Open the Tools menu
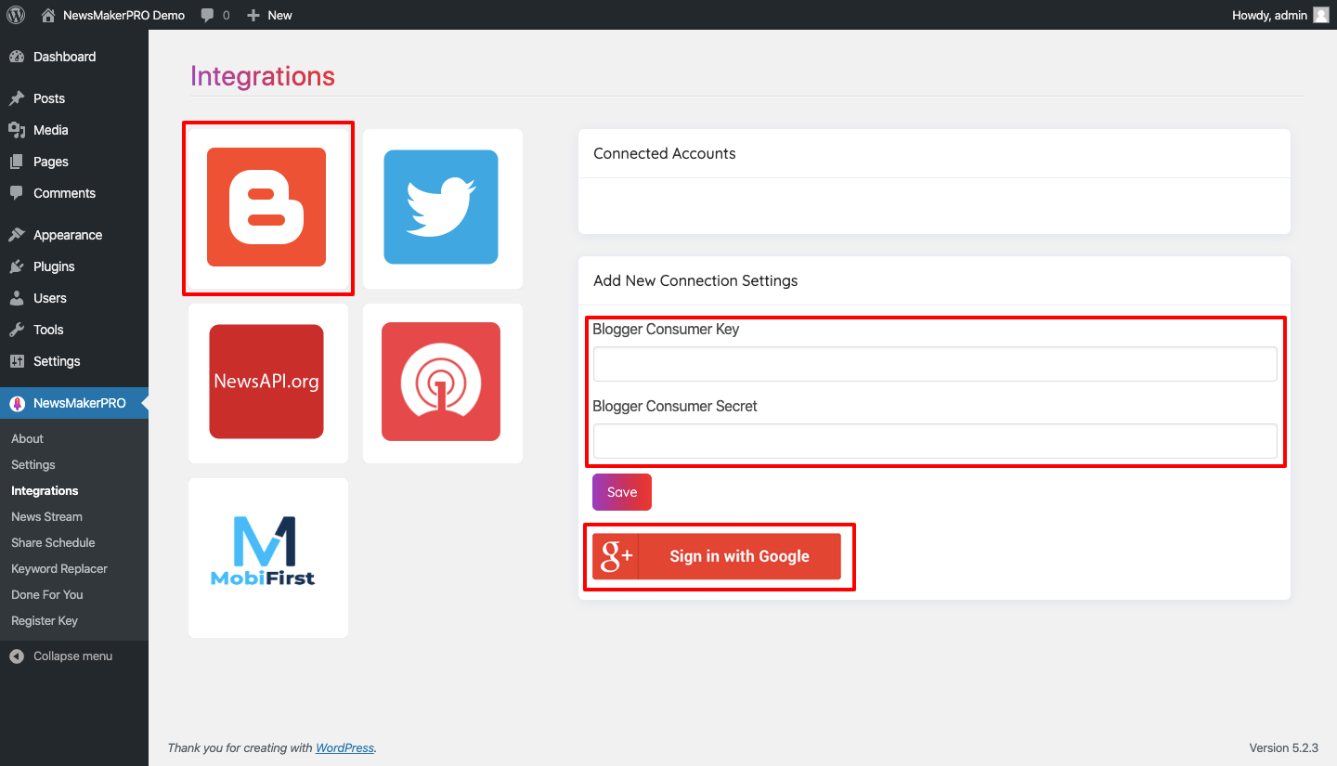Viewport: 1337px width, 766px height. [x=74, y=330]
